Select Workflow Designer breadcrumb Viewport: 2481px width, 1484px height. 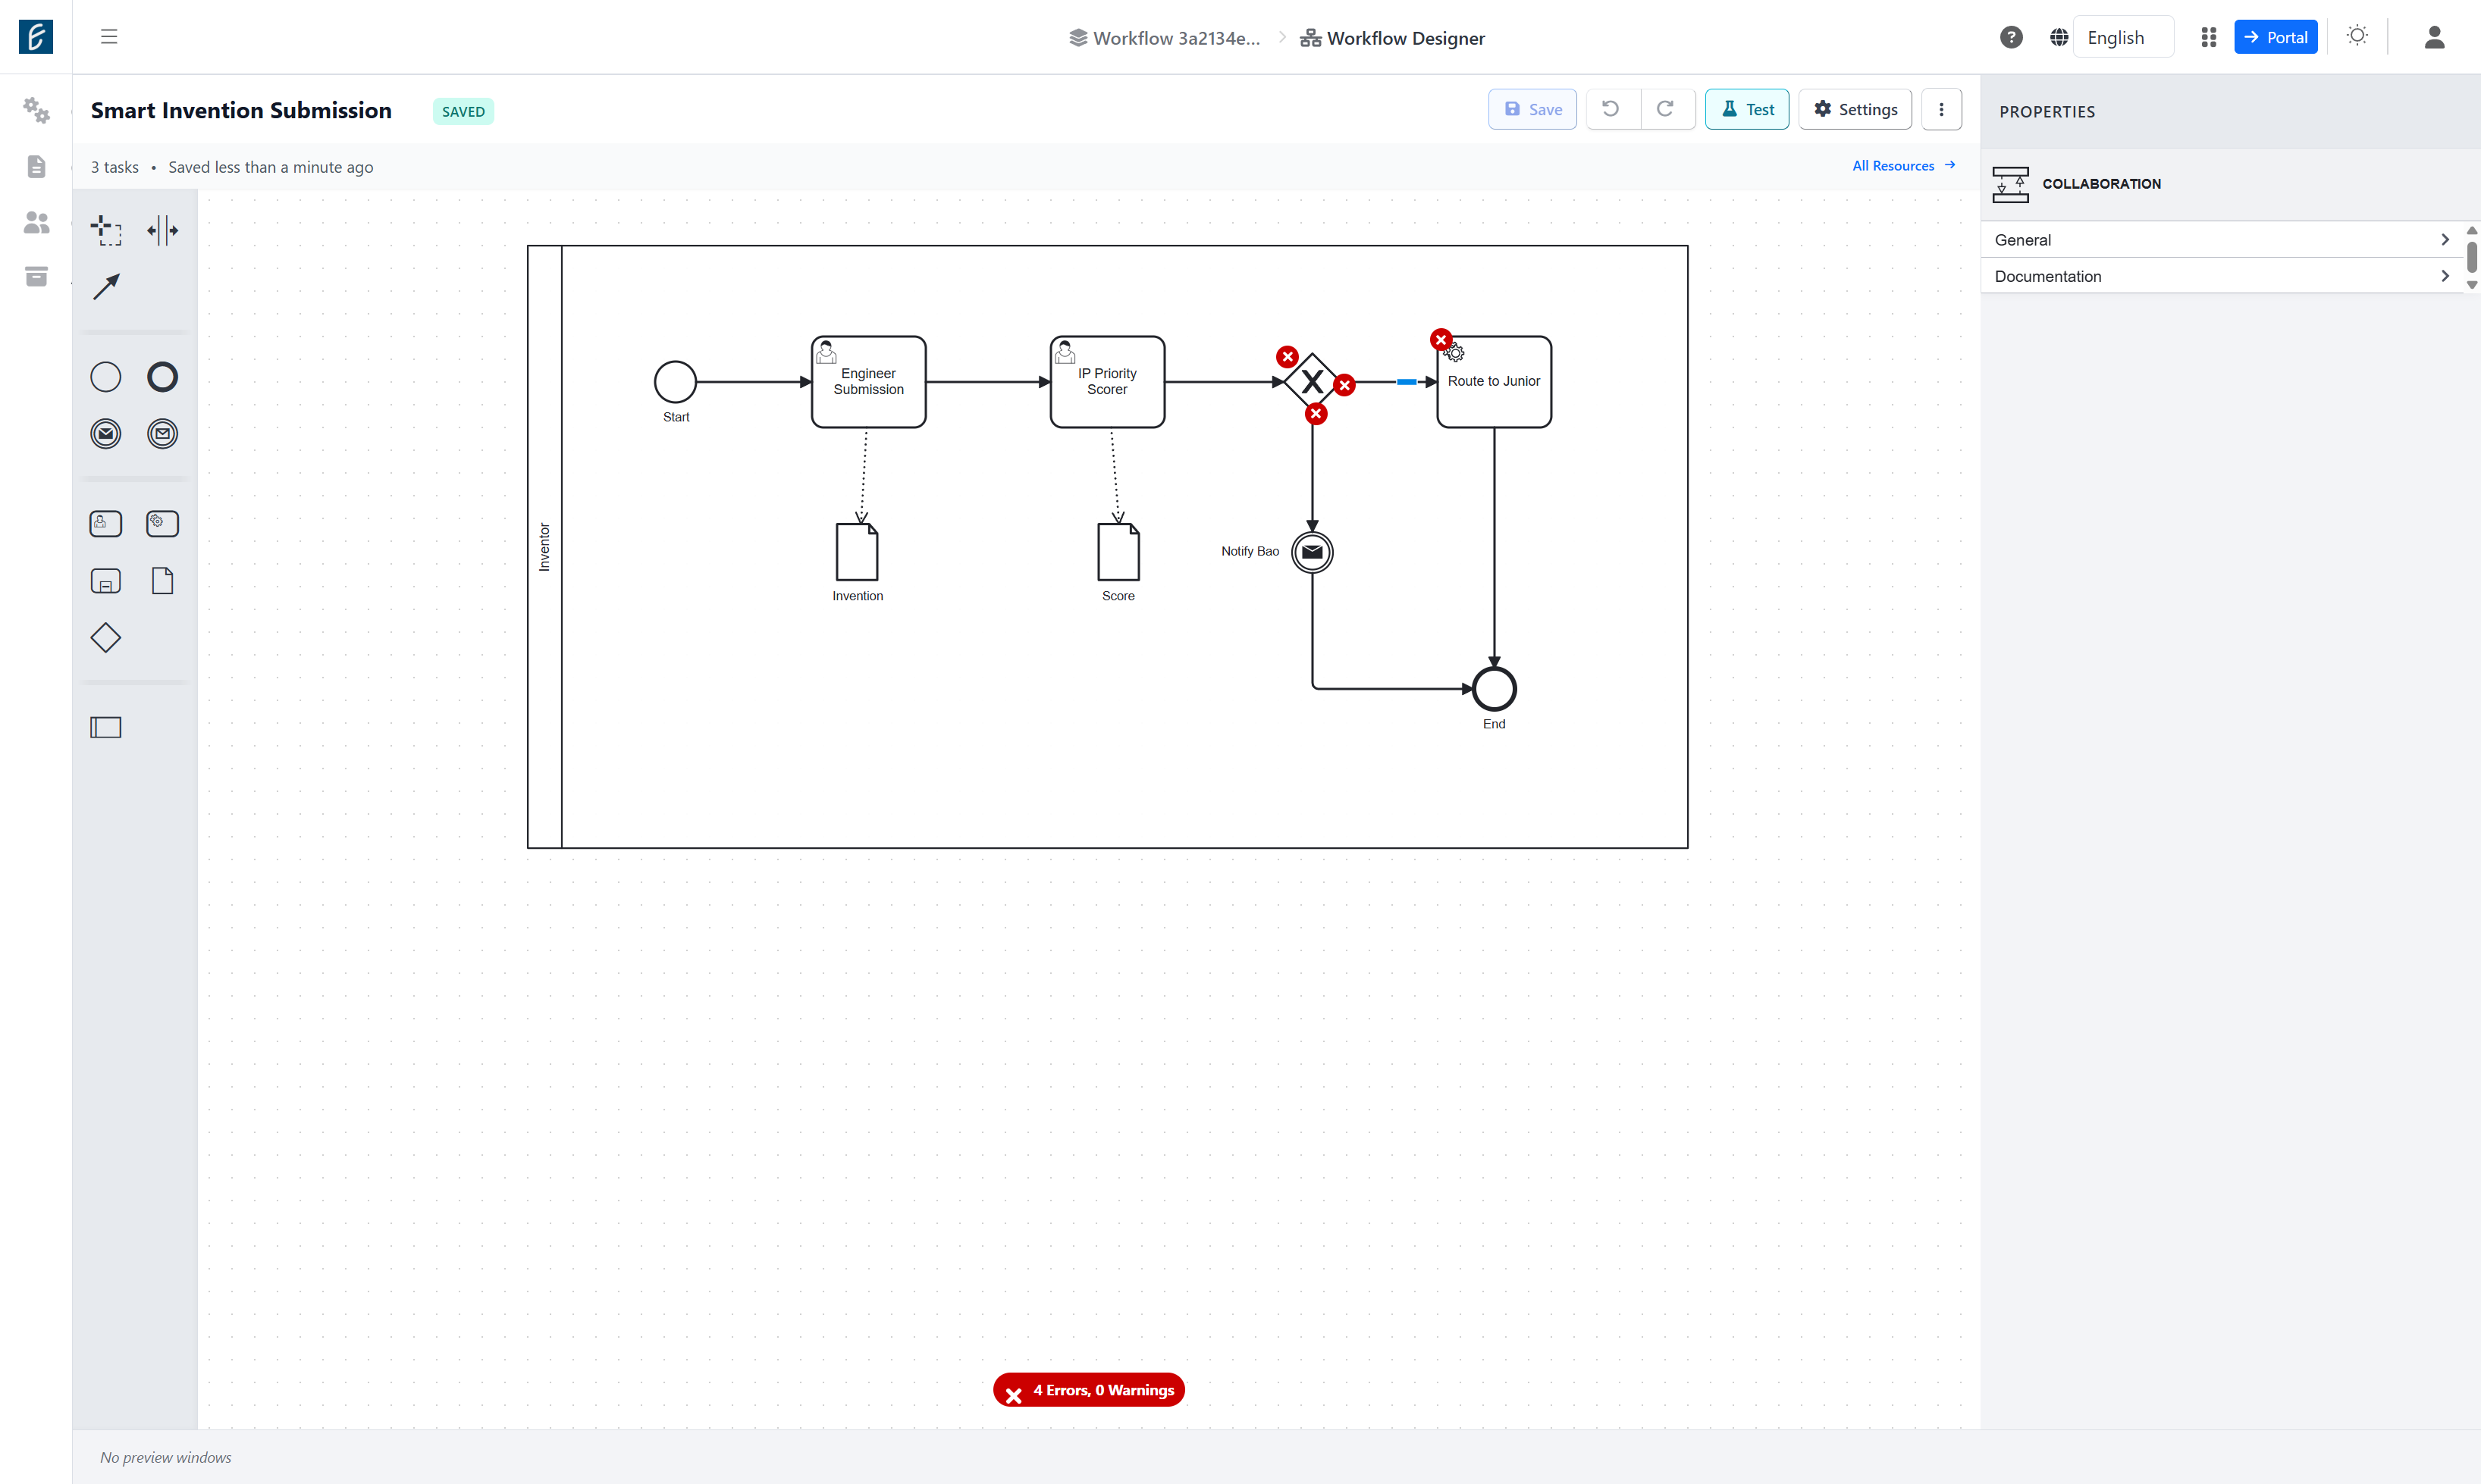point(1393,38)
